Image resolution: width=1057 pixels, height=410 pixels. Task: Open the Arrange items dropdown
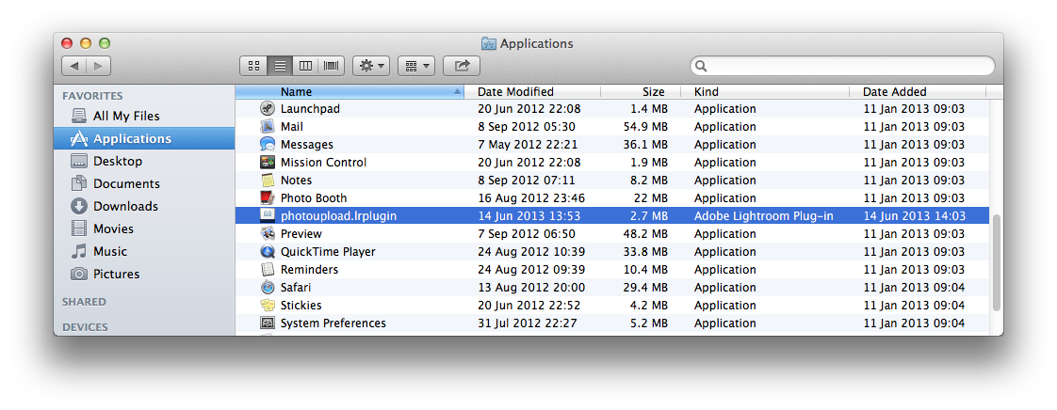click(415, 66)
